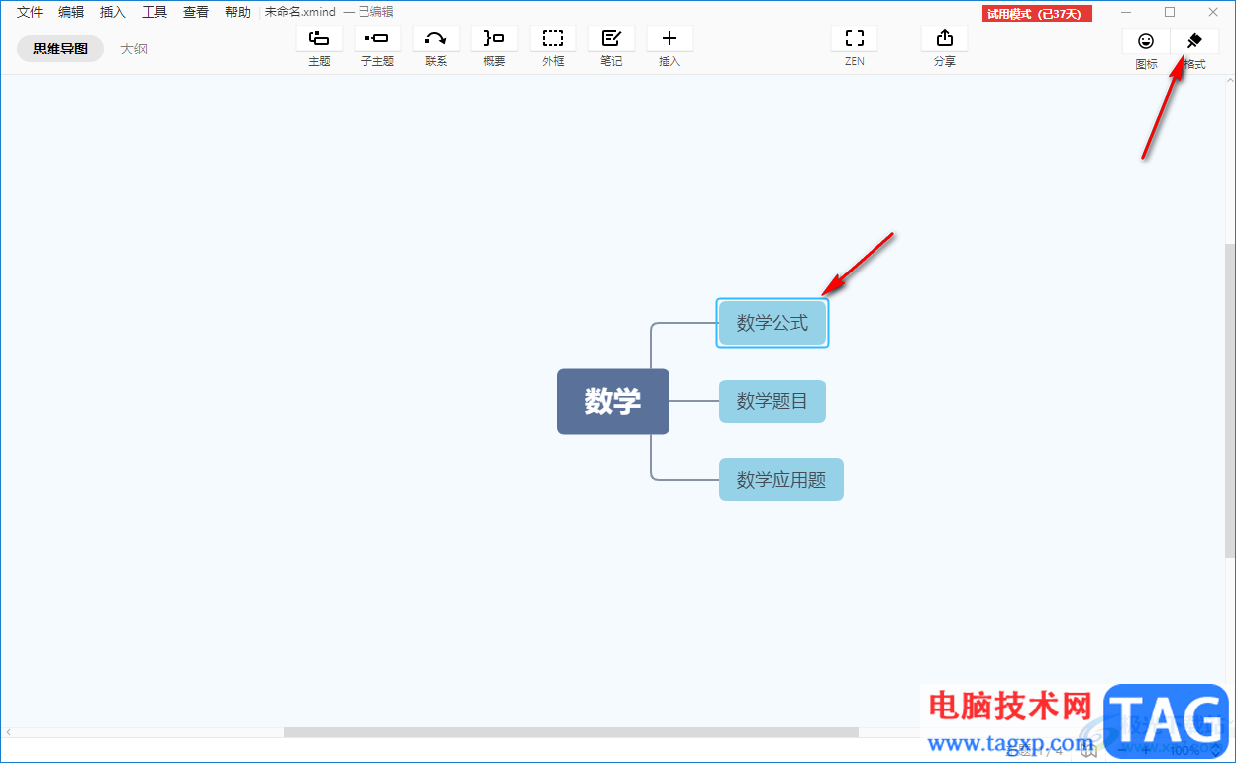Click the 主题 (Topic) toolbar icon
The height and width of the screenshot is (763, 1236).
pos(319,38)
